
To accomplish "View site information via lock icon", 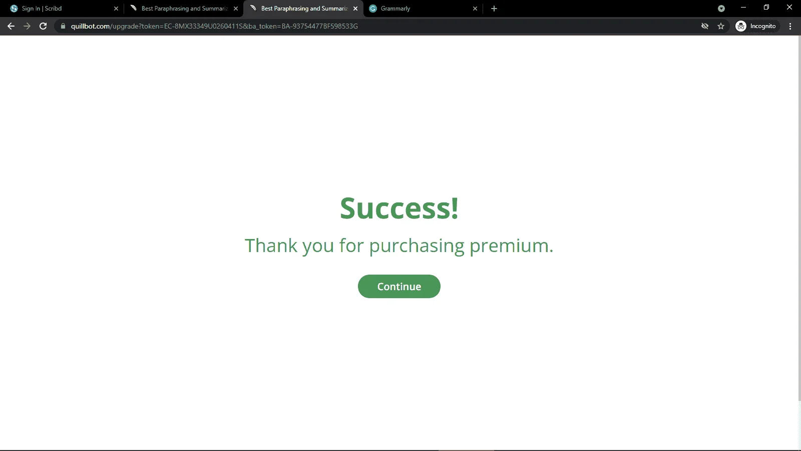I will 63,26.
